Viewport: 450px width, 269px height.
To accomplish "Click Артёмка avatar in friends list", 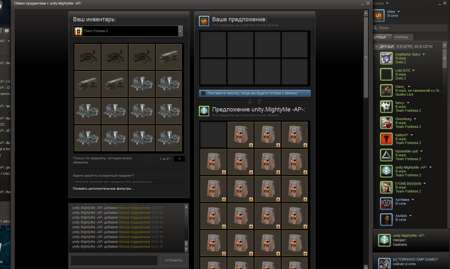I will [386, 203].
